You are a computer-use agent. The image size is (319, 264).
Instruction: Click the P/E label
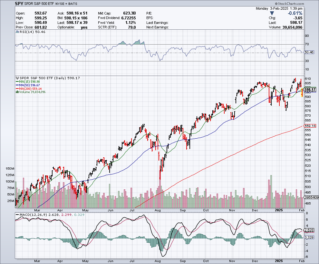tap(149, 13)
